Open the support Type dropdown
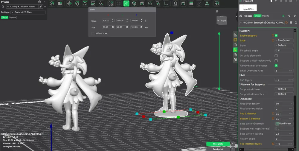The image size is (299, 151). pos(284,40)
